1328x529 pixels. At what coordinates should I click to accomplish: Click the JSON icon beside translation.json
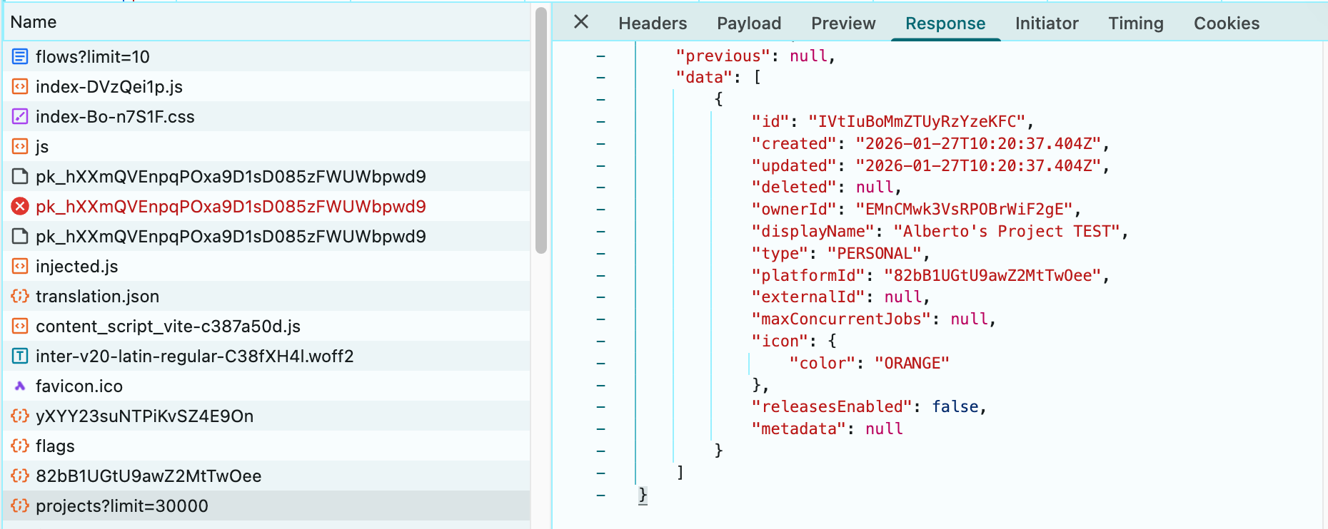point(20,296)
